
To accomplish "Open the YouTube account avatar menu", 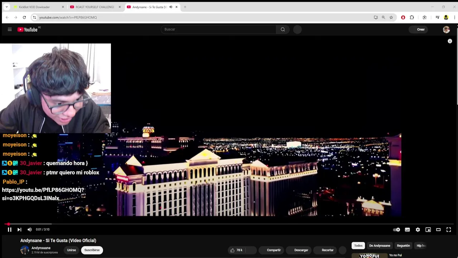I will (x=446, y=29).
